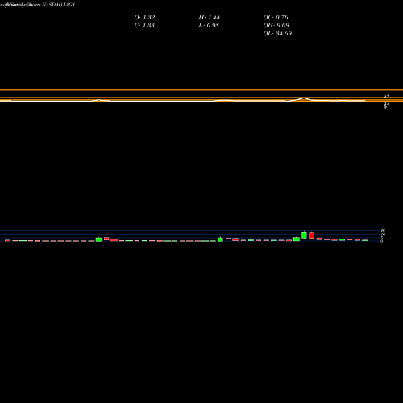Screen dimensions: 403x403
Task: Select the open value O: 1.32
Action: [144, 18]
